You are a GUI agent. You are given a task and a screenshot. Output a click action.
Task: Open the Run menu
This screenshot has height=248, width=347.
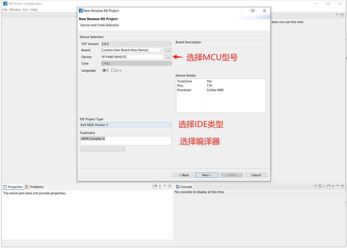[x=26, y=10]
